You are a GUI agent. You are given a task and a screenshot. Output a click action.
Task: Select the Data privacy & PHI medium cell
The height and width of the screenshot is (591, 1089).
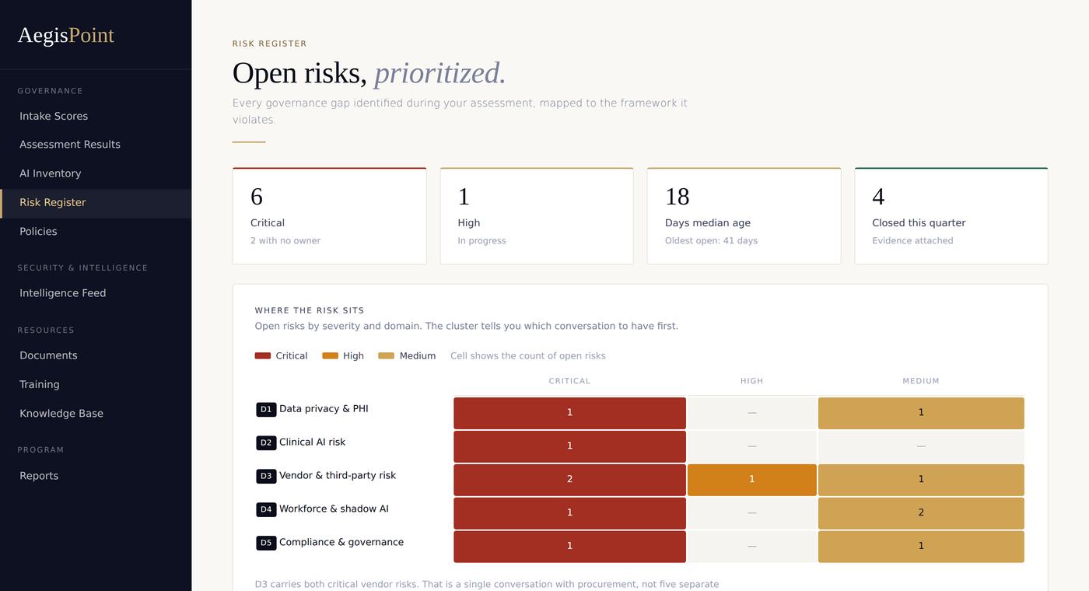921,413
